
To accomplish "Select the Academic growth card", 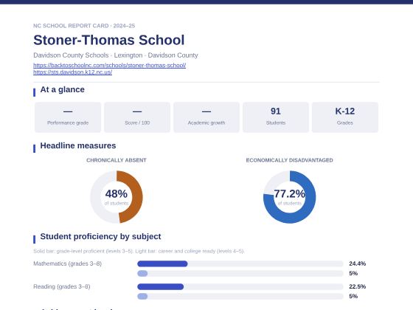I will pyautogui.click(x=206, y=117).
